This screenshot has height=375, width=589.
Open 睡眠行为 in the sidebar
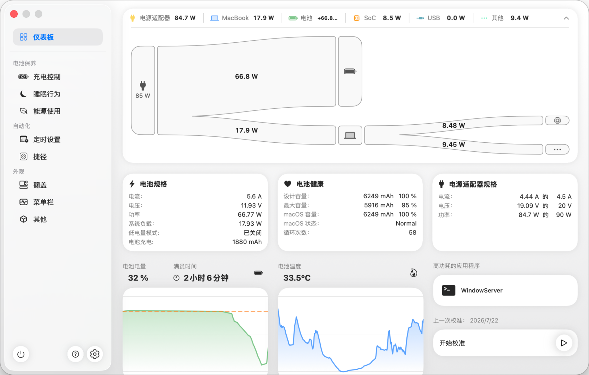point(58,94)
